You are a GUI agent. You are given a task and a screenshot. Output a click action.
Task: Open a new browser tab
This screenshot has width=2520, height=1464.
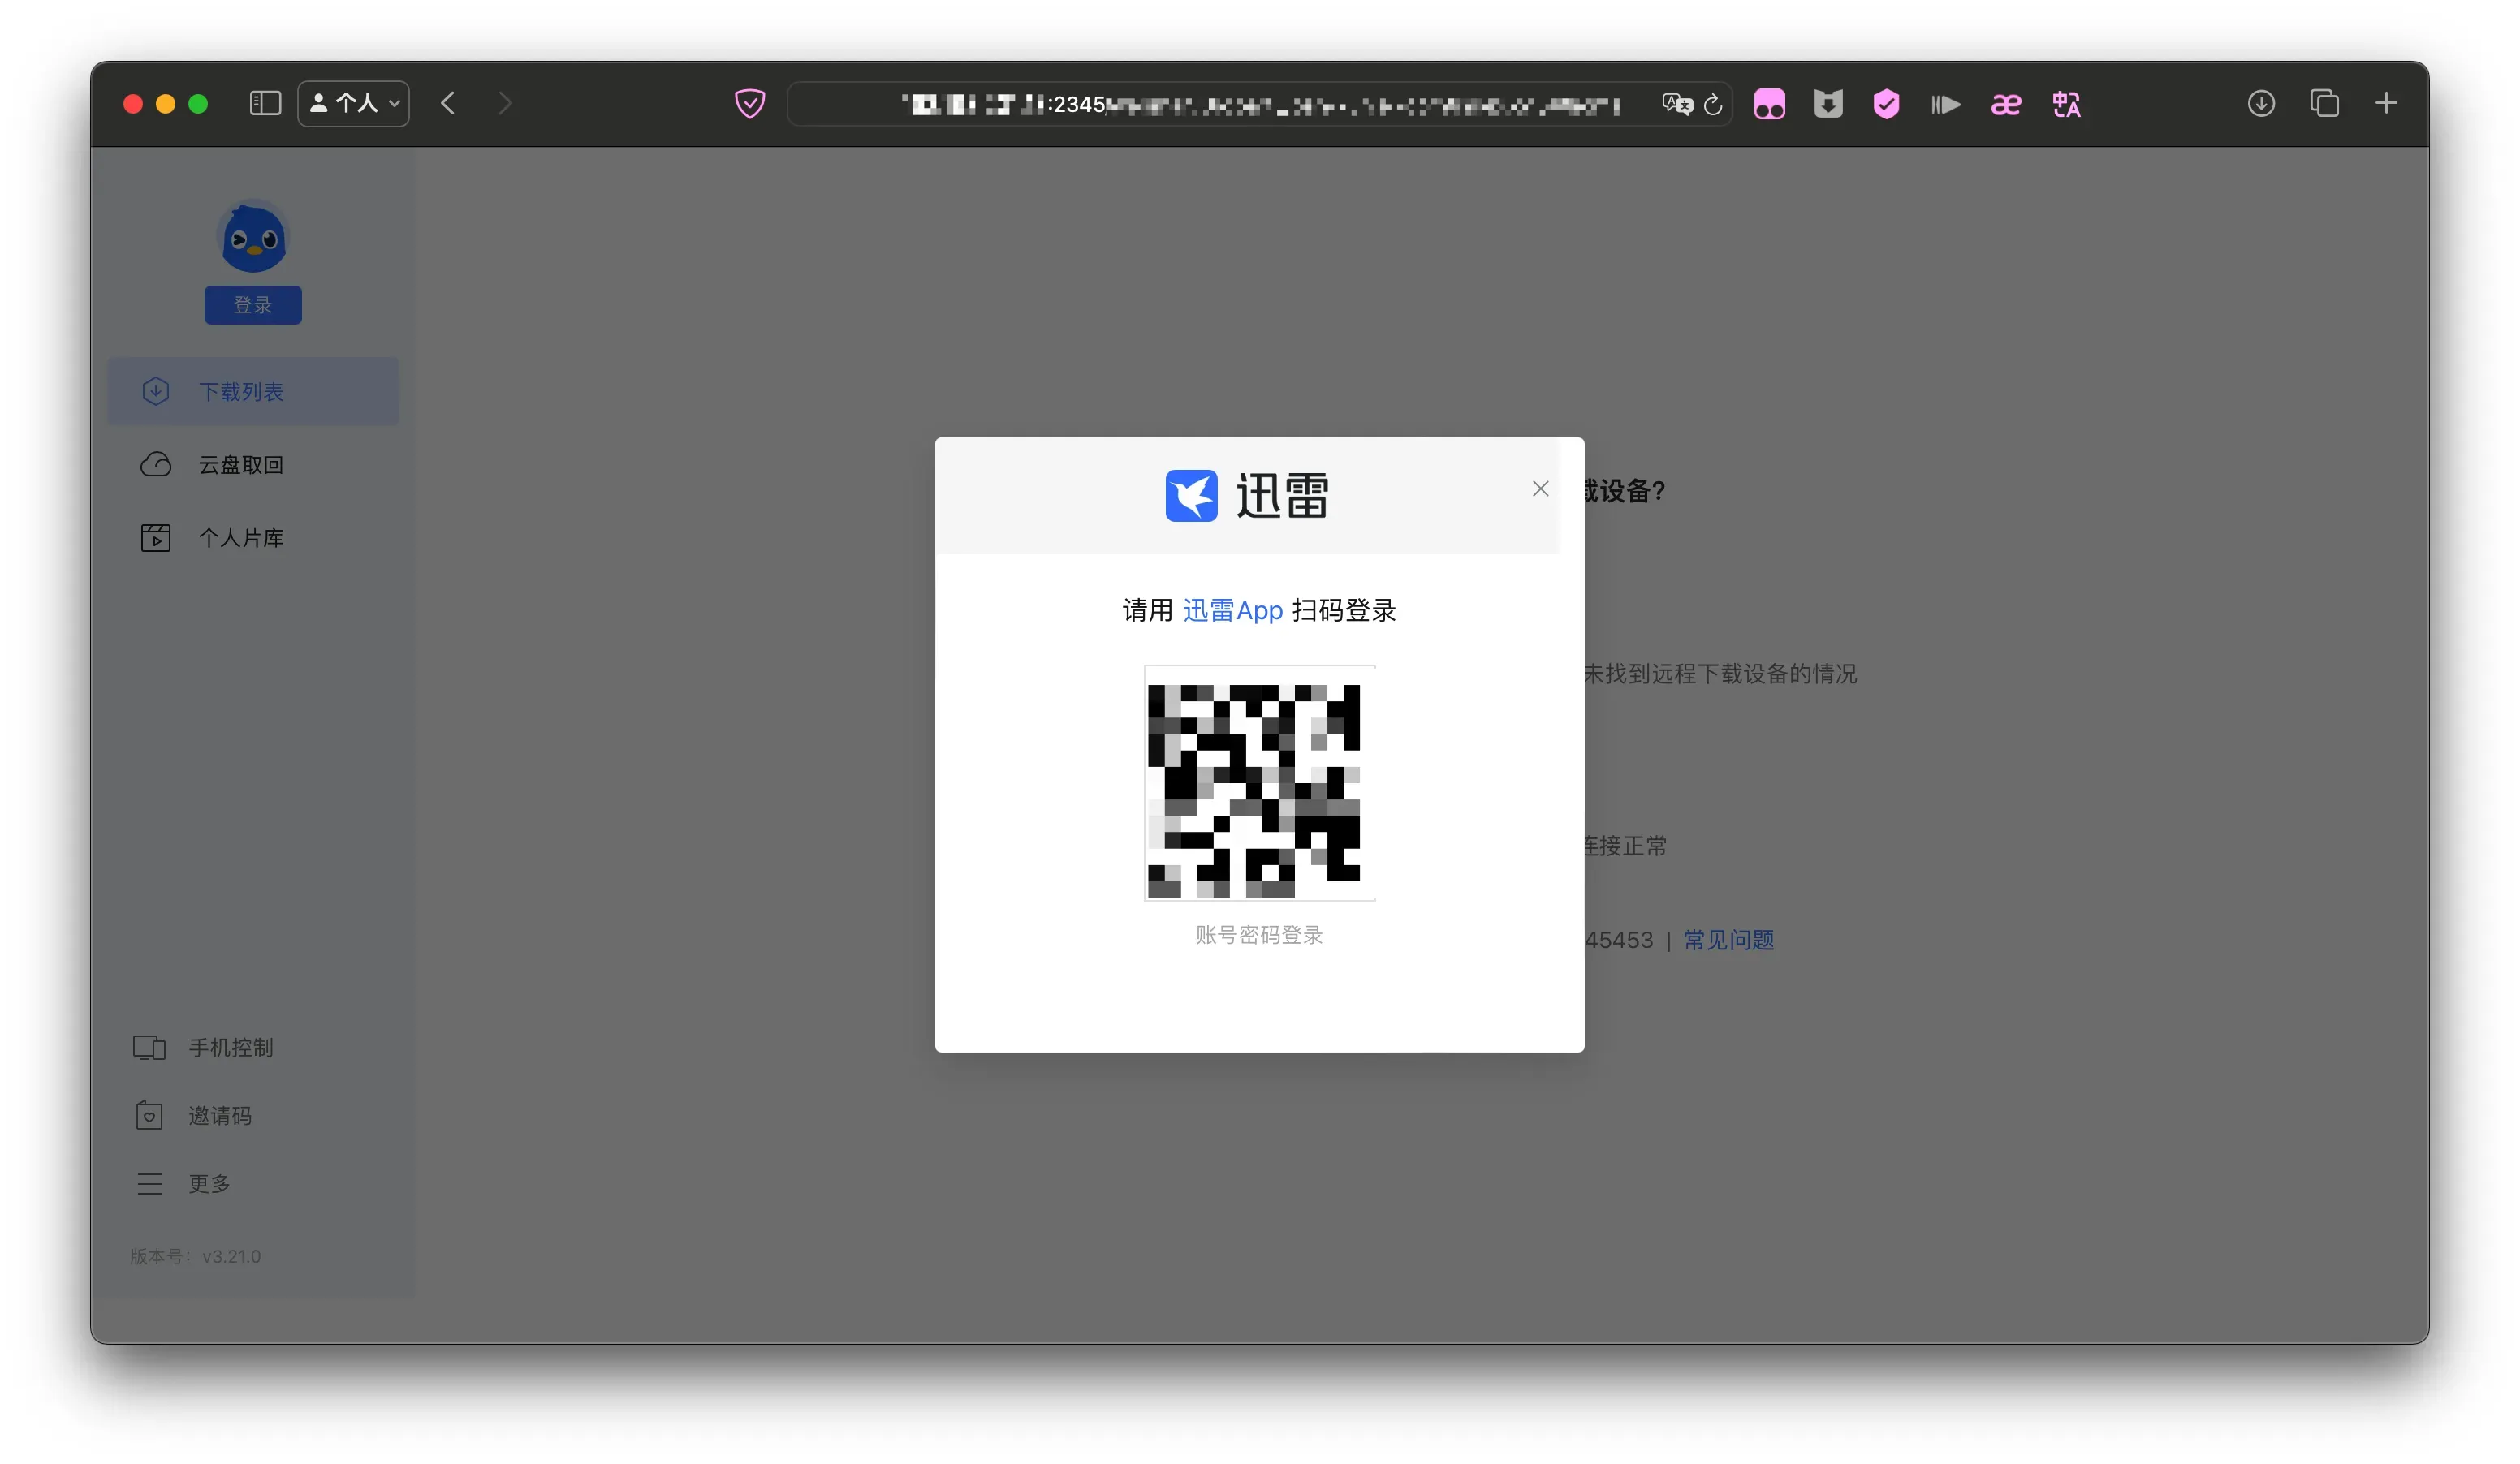point(2386,103)
